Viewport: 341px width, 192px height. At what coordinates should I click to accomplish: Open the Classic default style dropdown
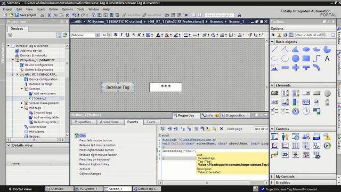pos(323,35)
